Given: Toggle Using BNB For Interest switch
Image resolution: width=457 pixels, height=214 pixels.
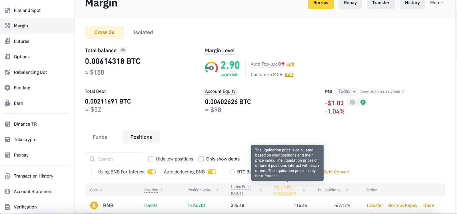Looking at the screenshot, I should coord(152,172).
